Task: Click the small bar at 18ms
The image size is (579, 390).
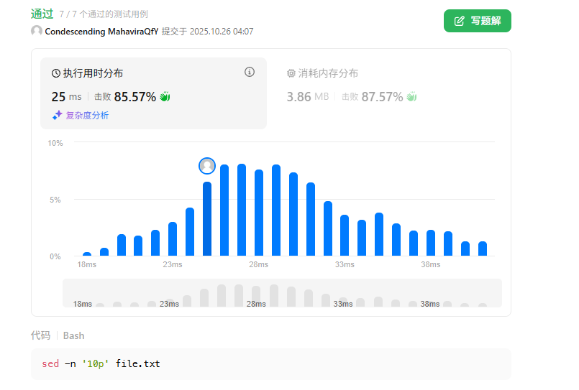Action: click(x=87, y=254)
